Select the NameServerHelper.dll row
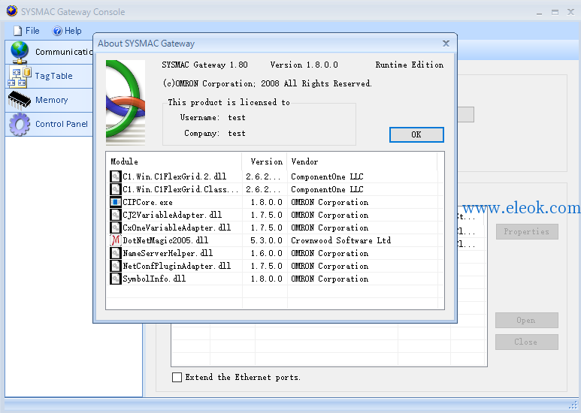581x413 pixels. [x=274, y=254]
